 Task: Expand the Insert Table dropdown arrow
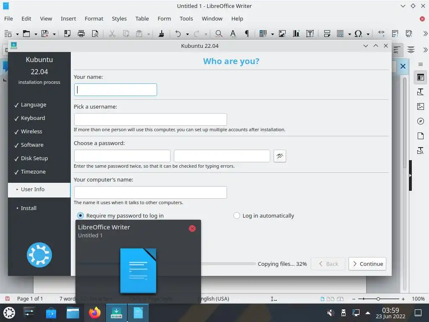pos(272,34)
